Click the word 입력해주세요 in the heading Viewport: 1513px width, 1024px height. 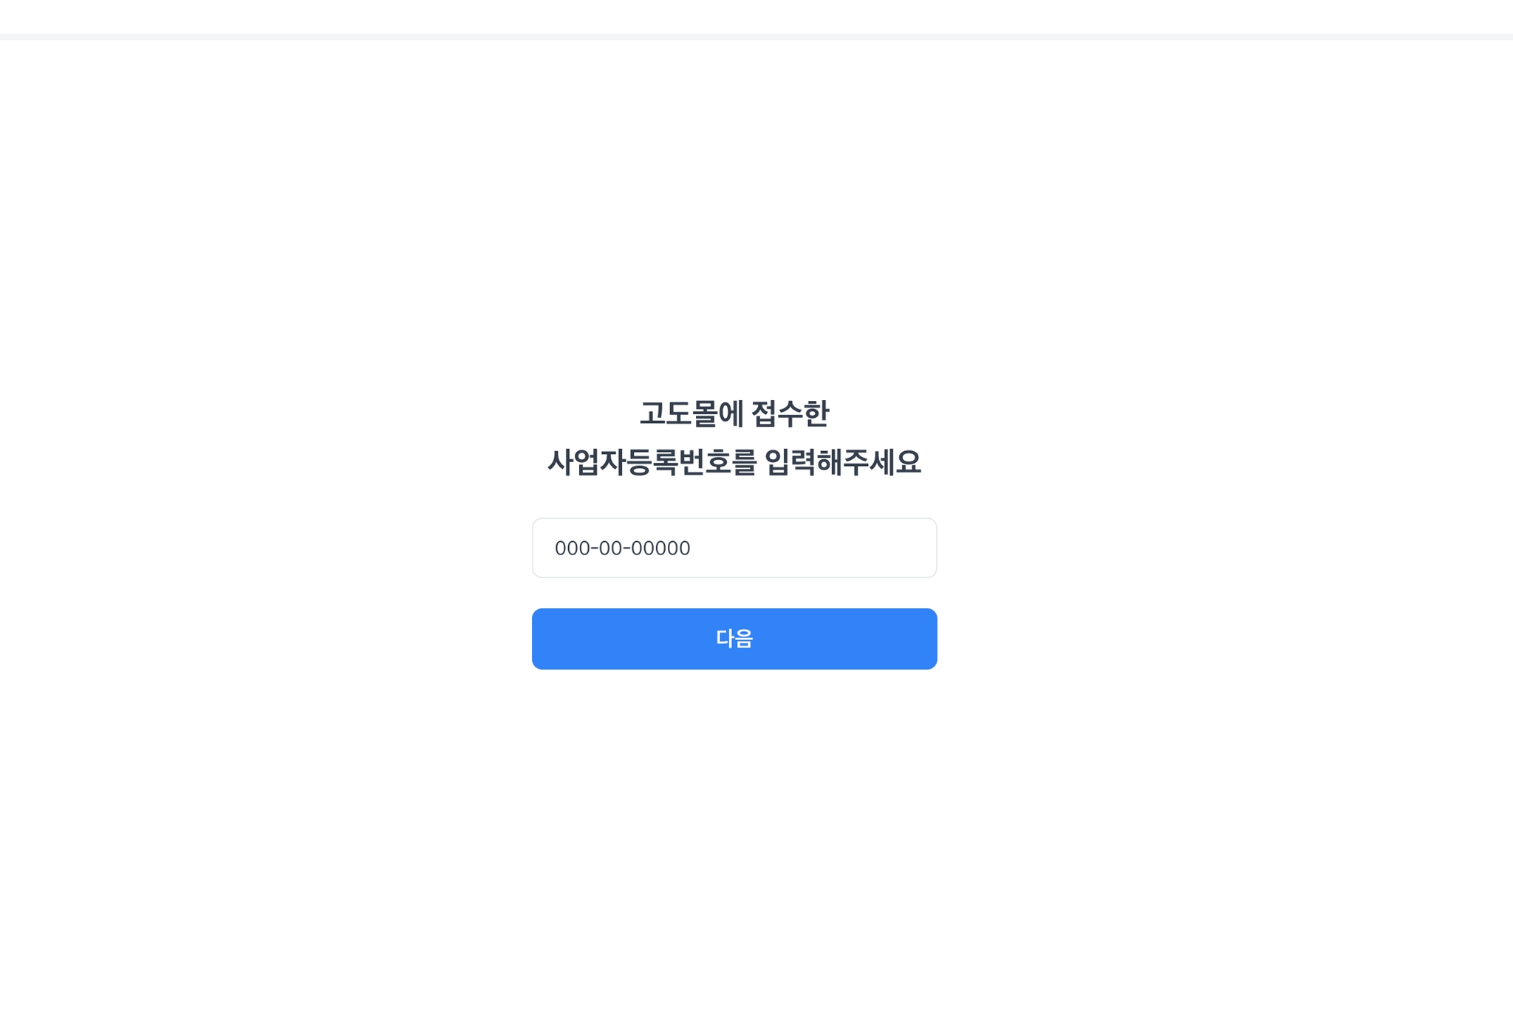pos(843,462)
